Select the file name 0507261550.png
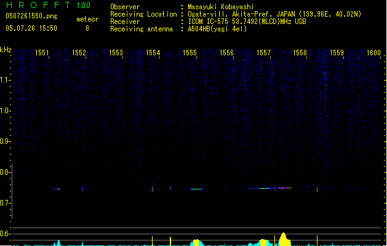This screenshot has width=387, height=246. coord(31,16)
